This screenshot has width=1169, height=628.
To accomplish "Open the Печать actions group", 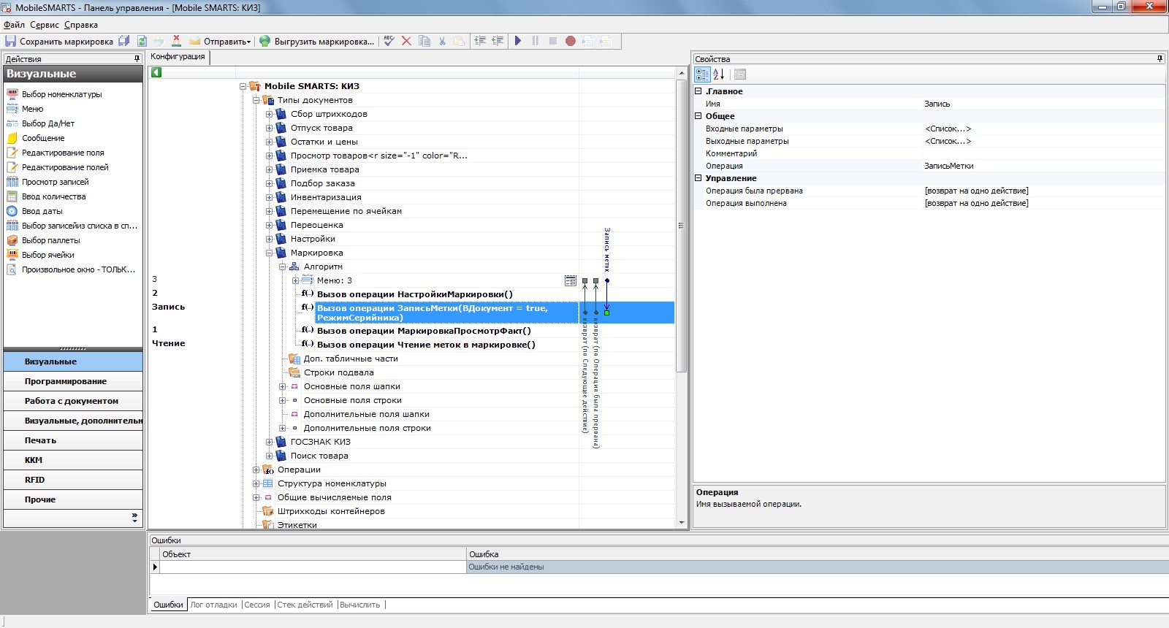I will (73, 440).
